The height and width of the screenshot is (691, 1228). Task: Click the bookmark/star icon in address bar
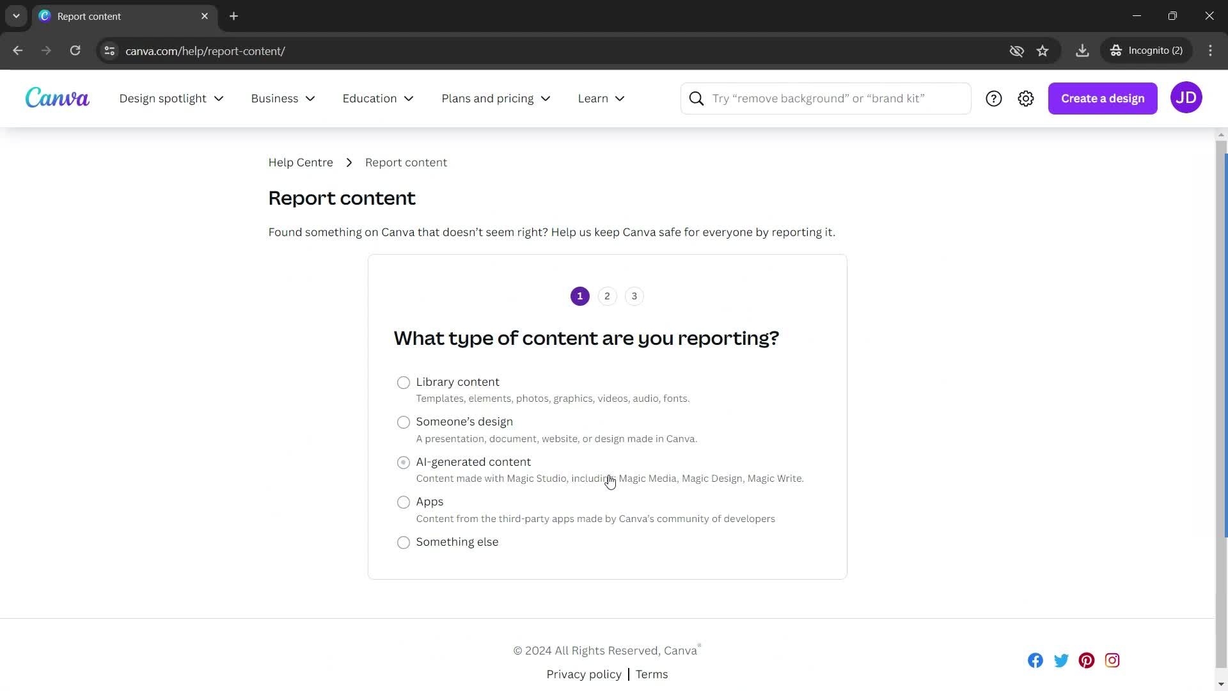tap(1043, 51)
